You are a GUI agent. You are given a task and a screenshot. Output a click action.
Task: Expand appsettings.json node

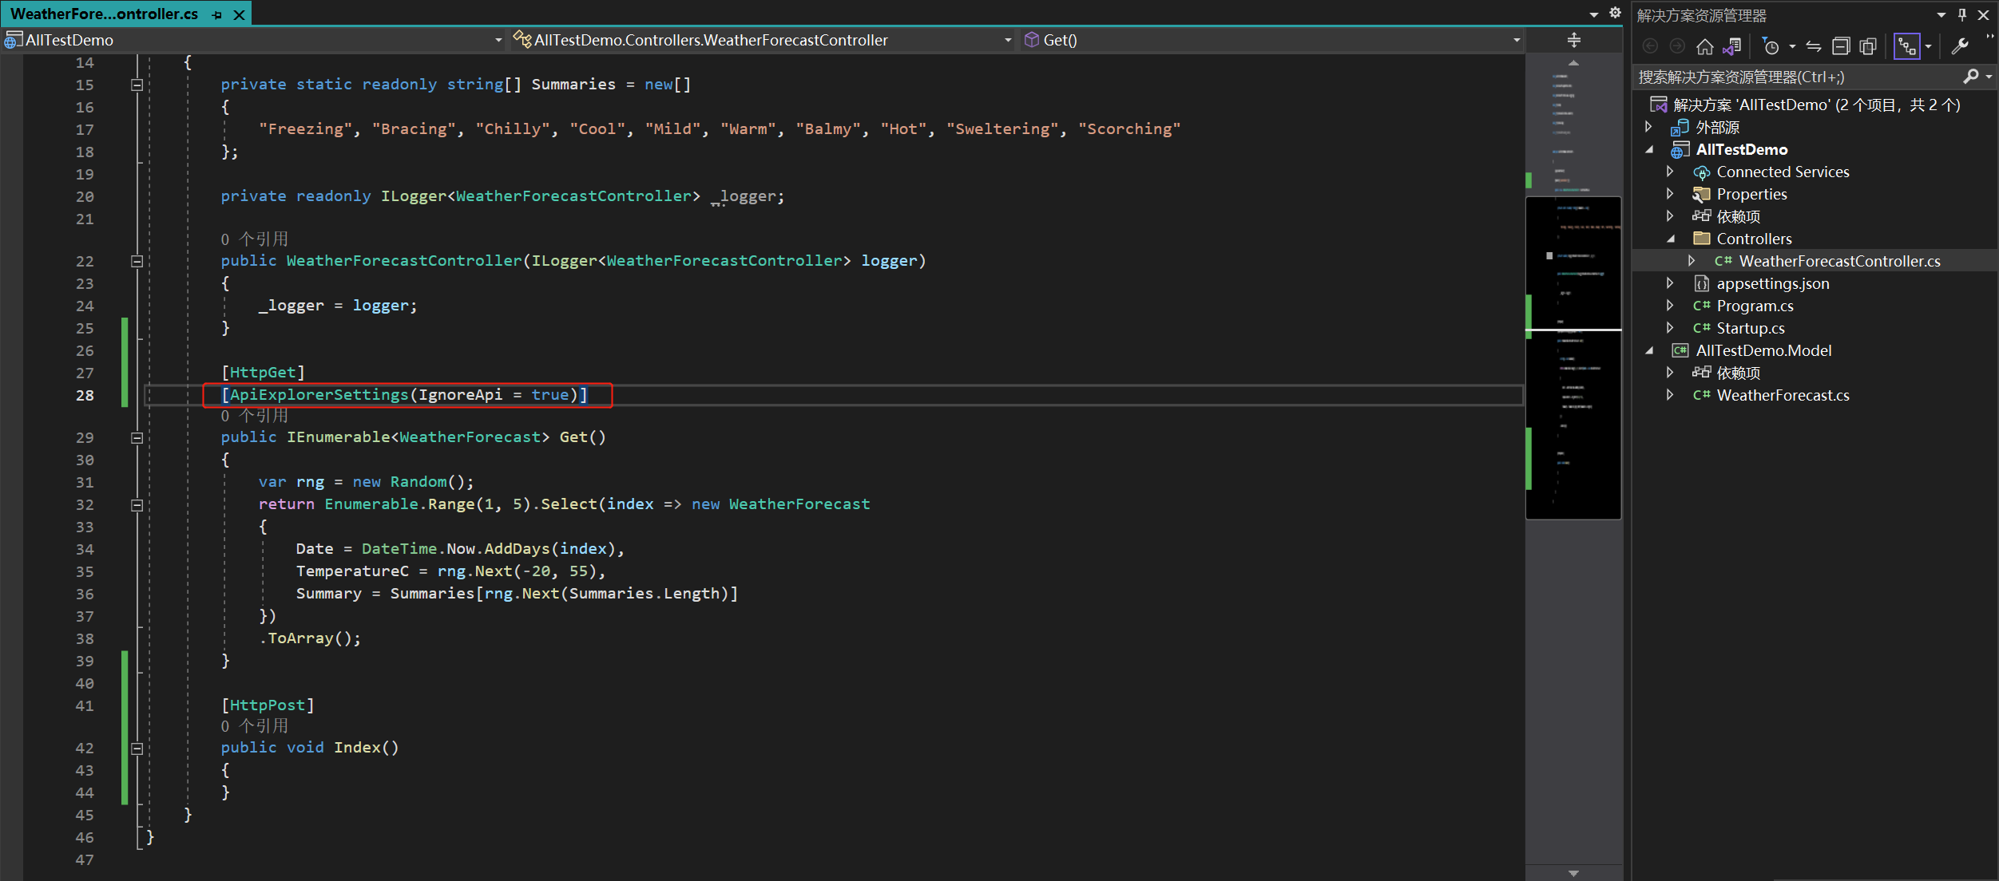coord(1670,283)
